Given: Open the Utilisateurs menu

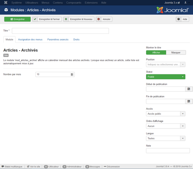Looking at the screenshot, I should click(x=32, y=3).
